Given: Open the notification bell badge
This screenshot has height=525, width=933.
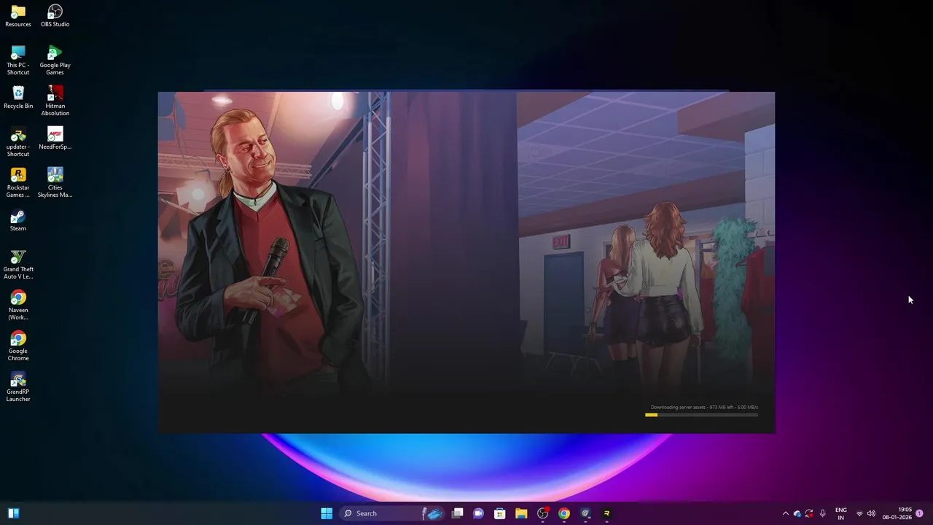Looking at the screenshot, I should click(x=920, y=513).
